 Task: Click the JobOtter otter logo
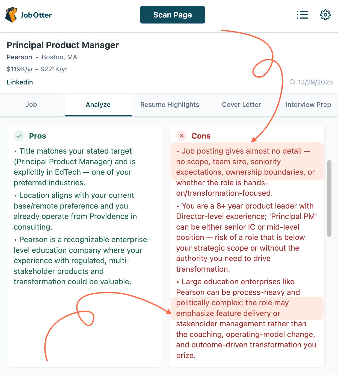[11, 15]
